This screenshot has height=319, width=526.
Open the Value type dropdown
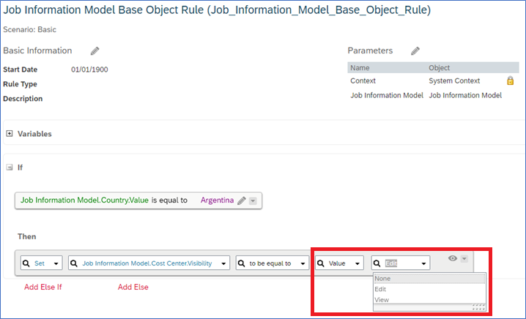point(358,263)
